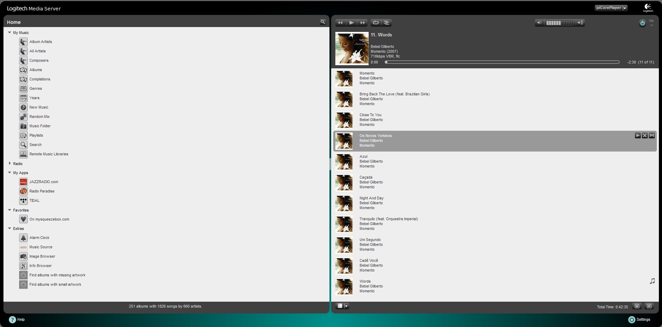Toggle the shuffle mode button
Screen dimensions: 662x327
point(386,23)
